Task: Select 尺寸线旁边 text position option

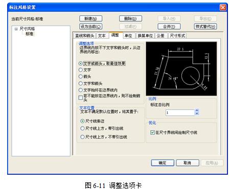Action: (x=93, y=121)
